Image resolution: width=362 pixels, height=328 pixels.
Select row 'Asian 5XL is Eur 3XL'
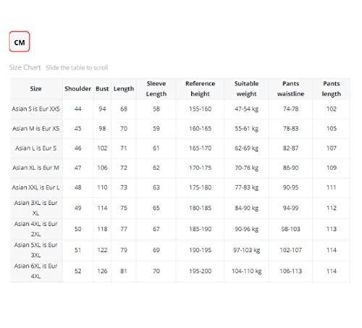pyautogui.click(x=180, y=250)
